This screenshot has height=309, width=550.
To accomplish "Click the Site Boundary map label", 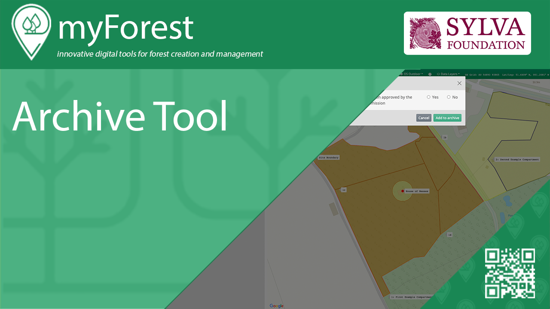I will [329, 158].
